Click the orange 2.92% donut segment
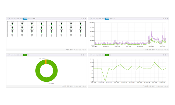 point(46,62)
